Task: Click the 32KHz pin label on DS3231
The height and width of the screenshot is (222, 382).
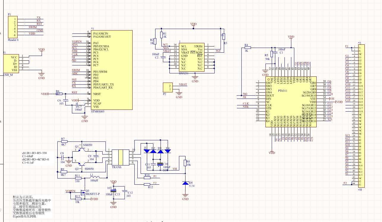Action: [x=198, y=46]
